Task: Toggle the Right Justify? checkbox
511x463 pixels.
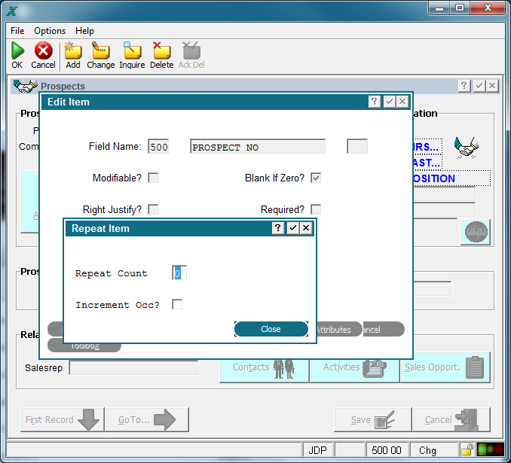Action: tap(153, 209)
